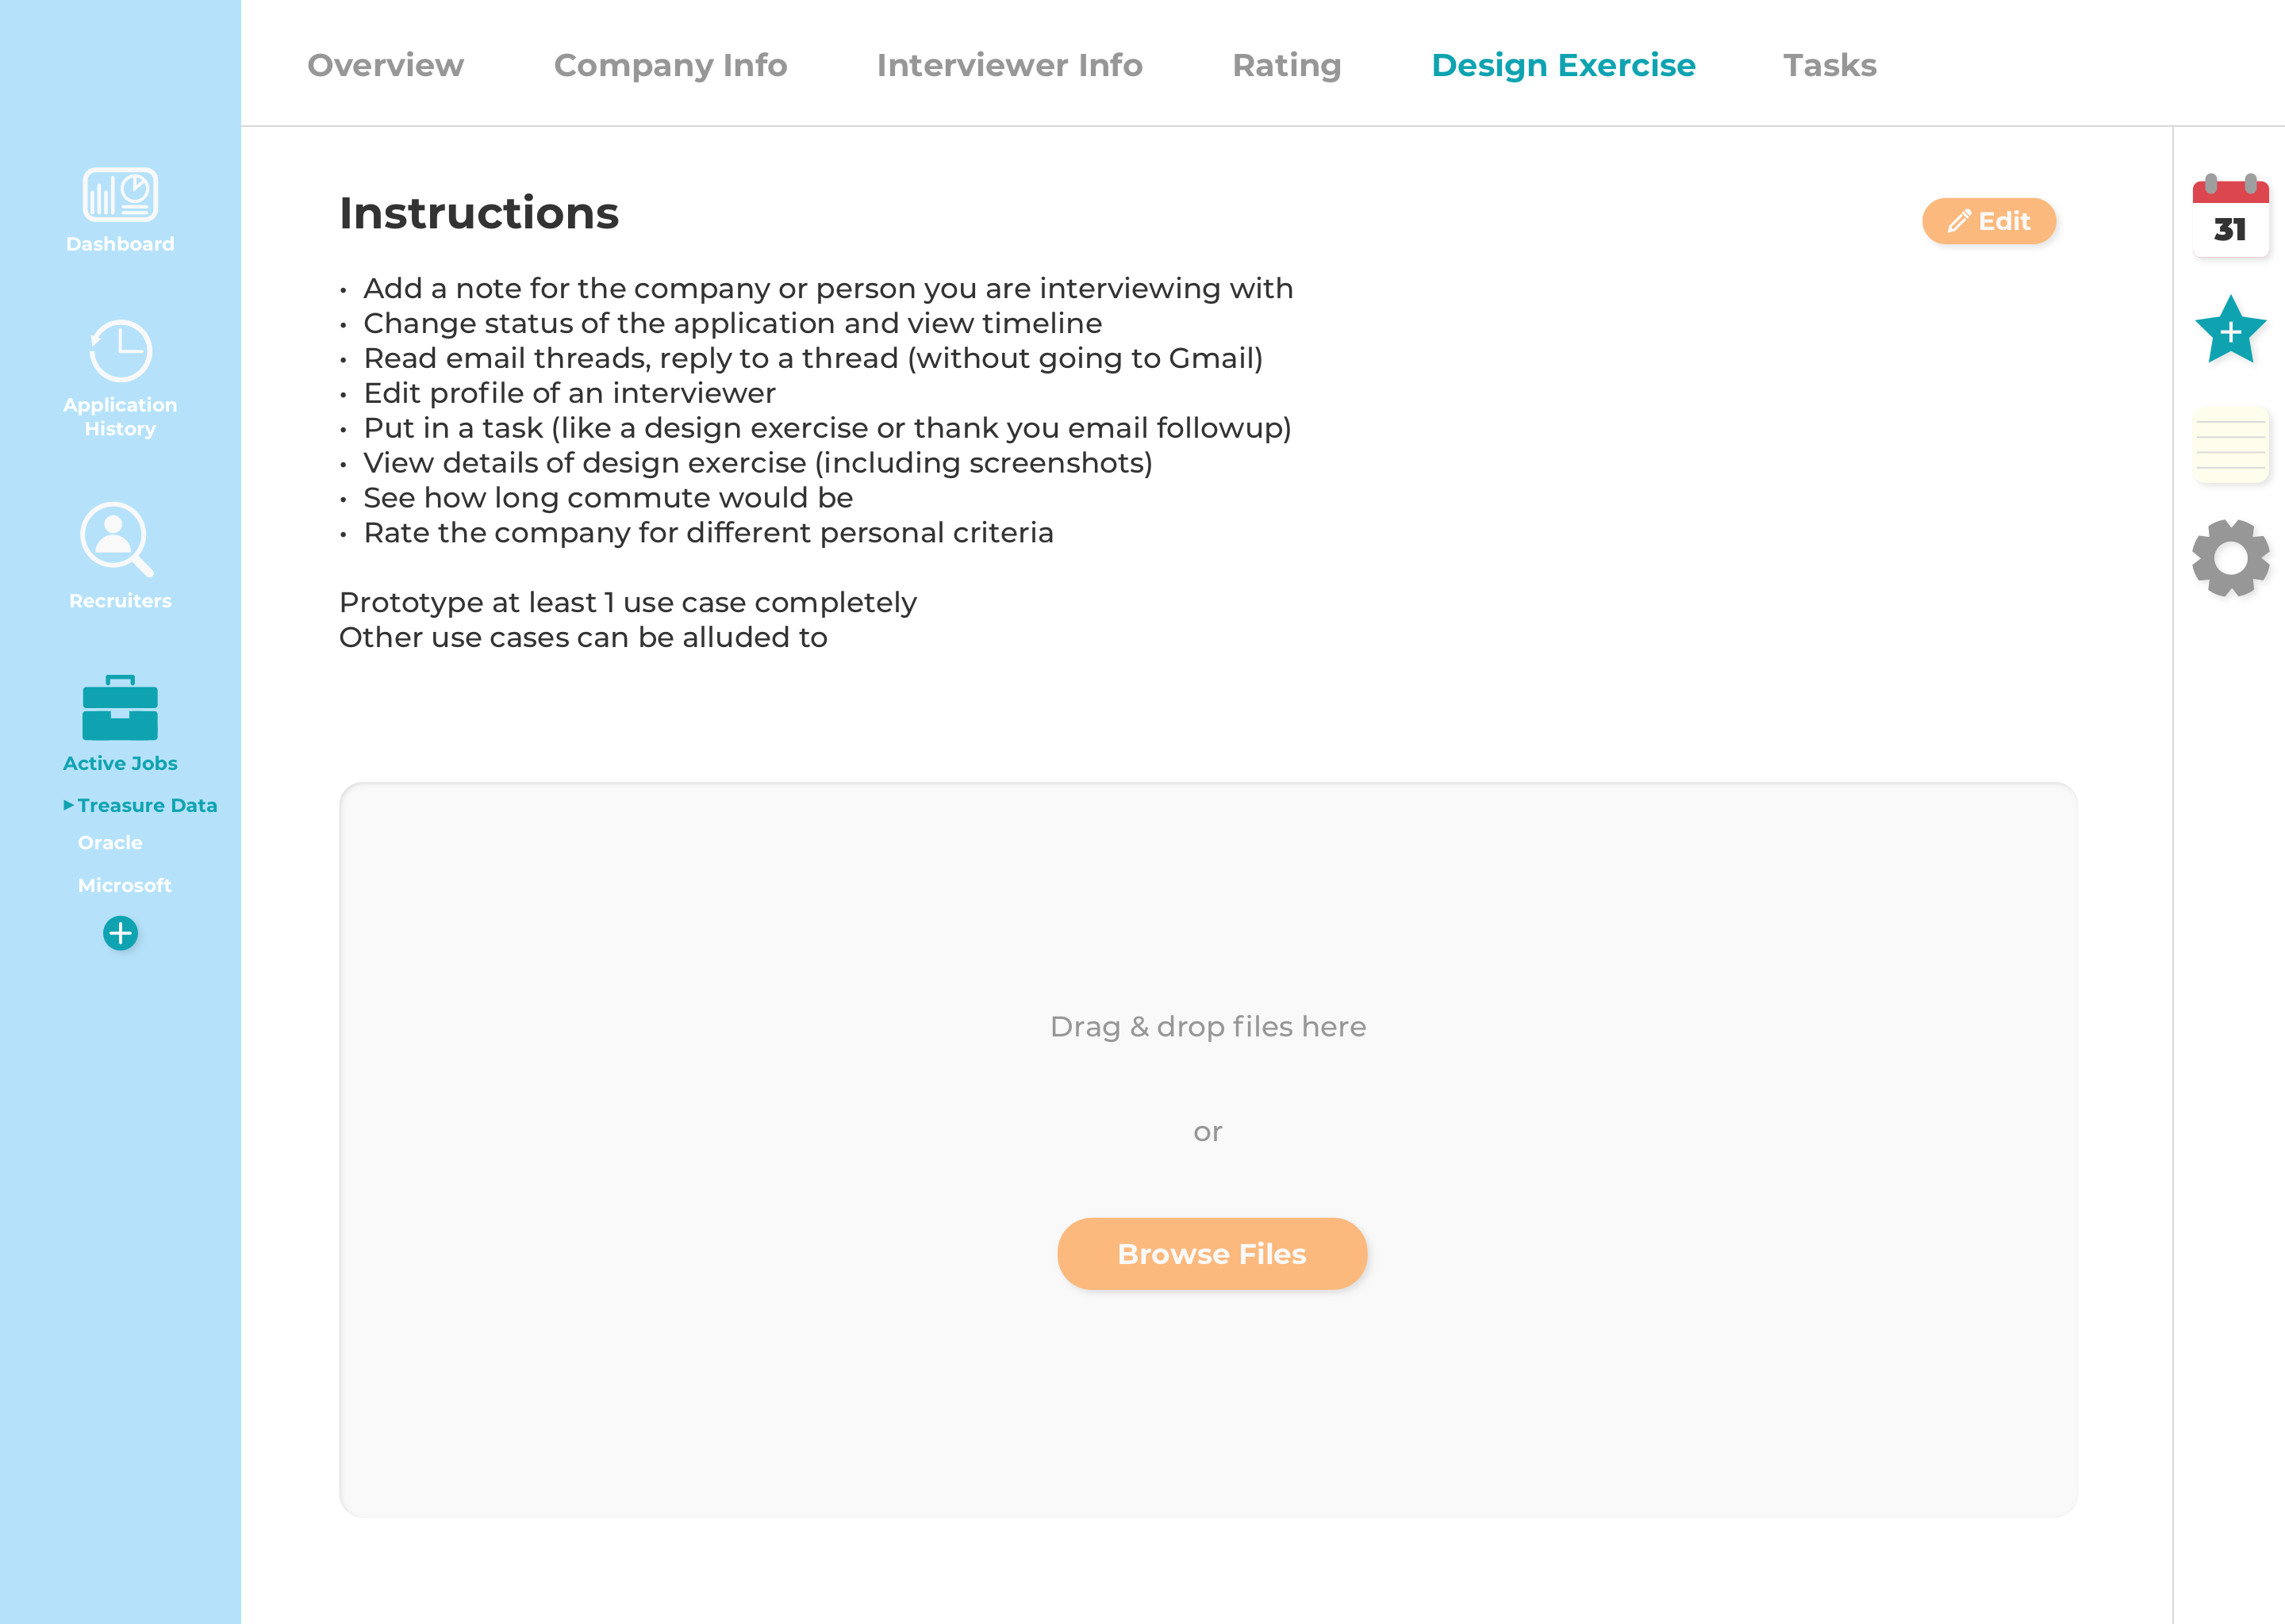Click the drag and drop files area
Image resolution: width=2285 pixels, height=1624 pixels.
[x=1208, y=1149]
